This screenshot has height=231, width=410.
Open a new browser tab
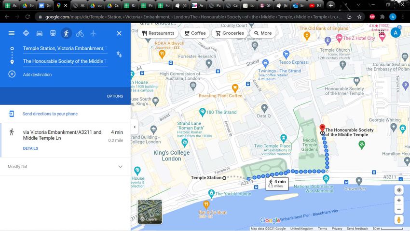pyautogui.click(x=331, y=5)
